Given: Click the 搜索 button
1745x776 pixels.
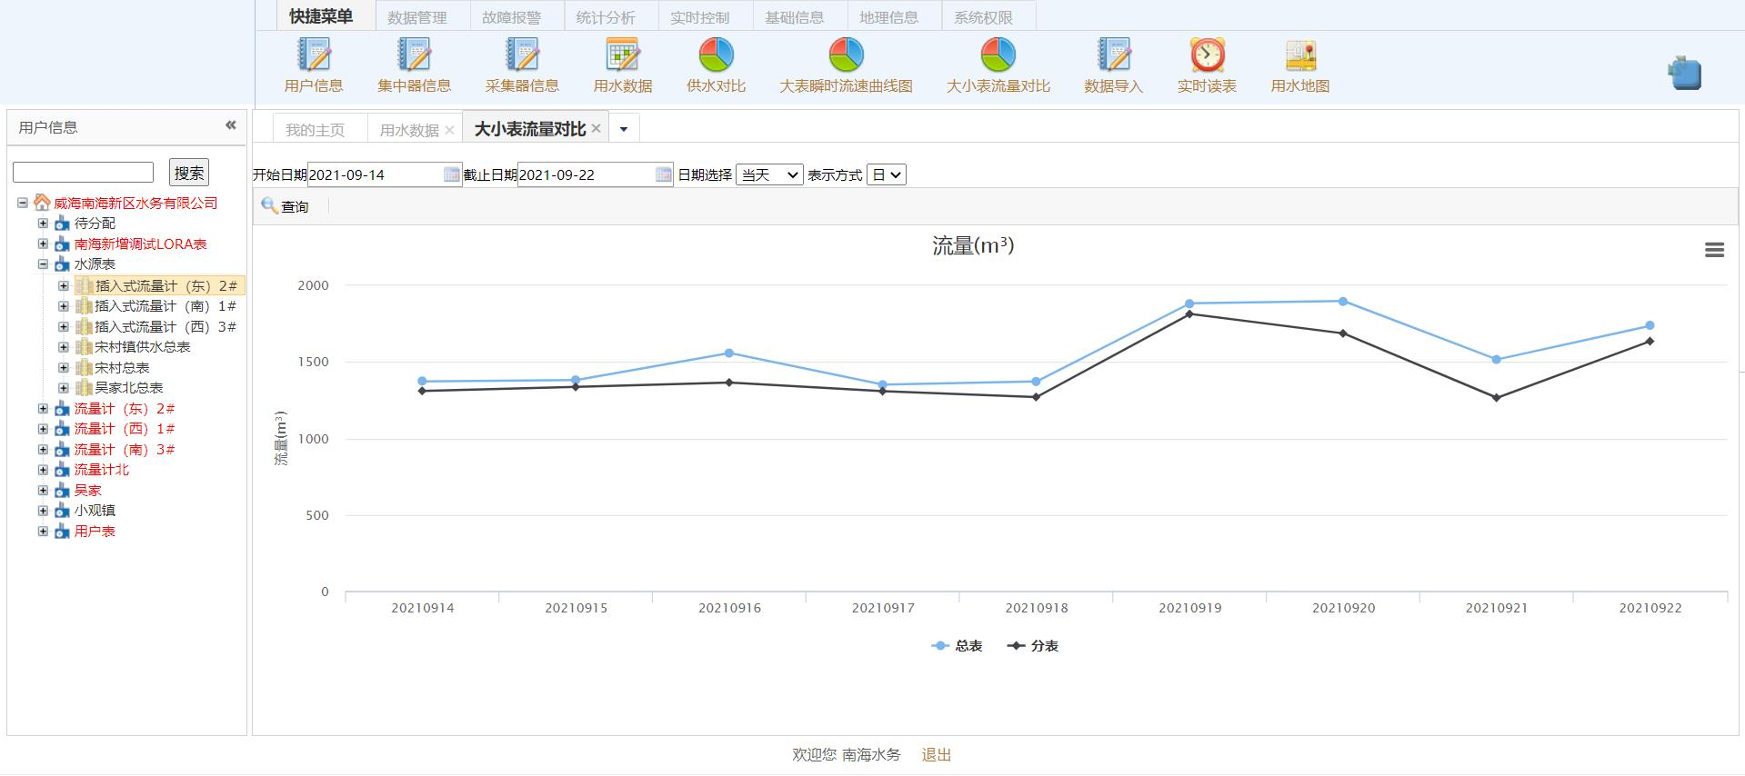Looking at the screenshot, I should (x=189, y=173).
